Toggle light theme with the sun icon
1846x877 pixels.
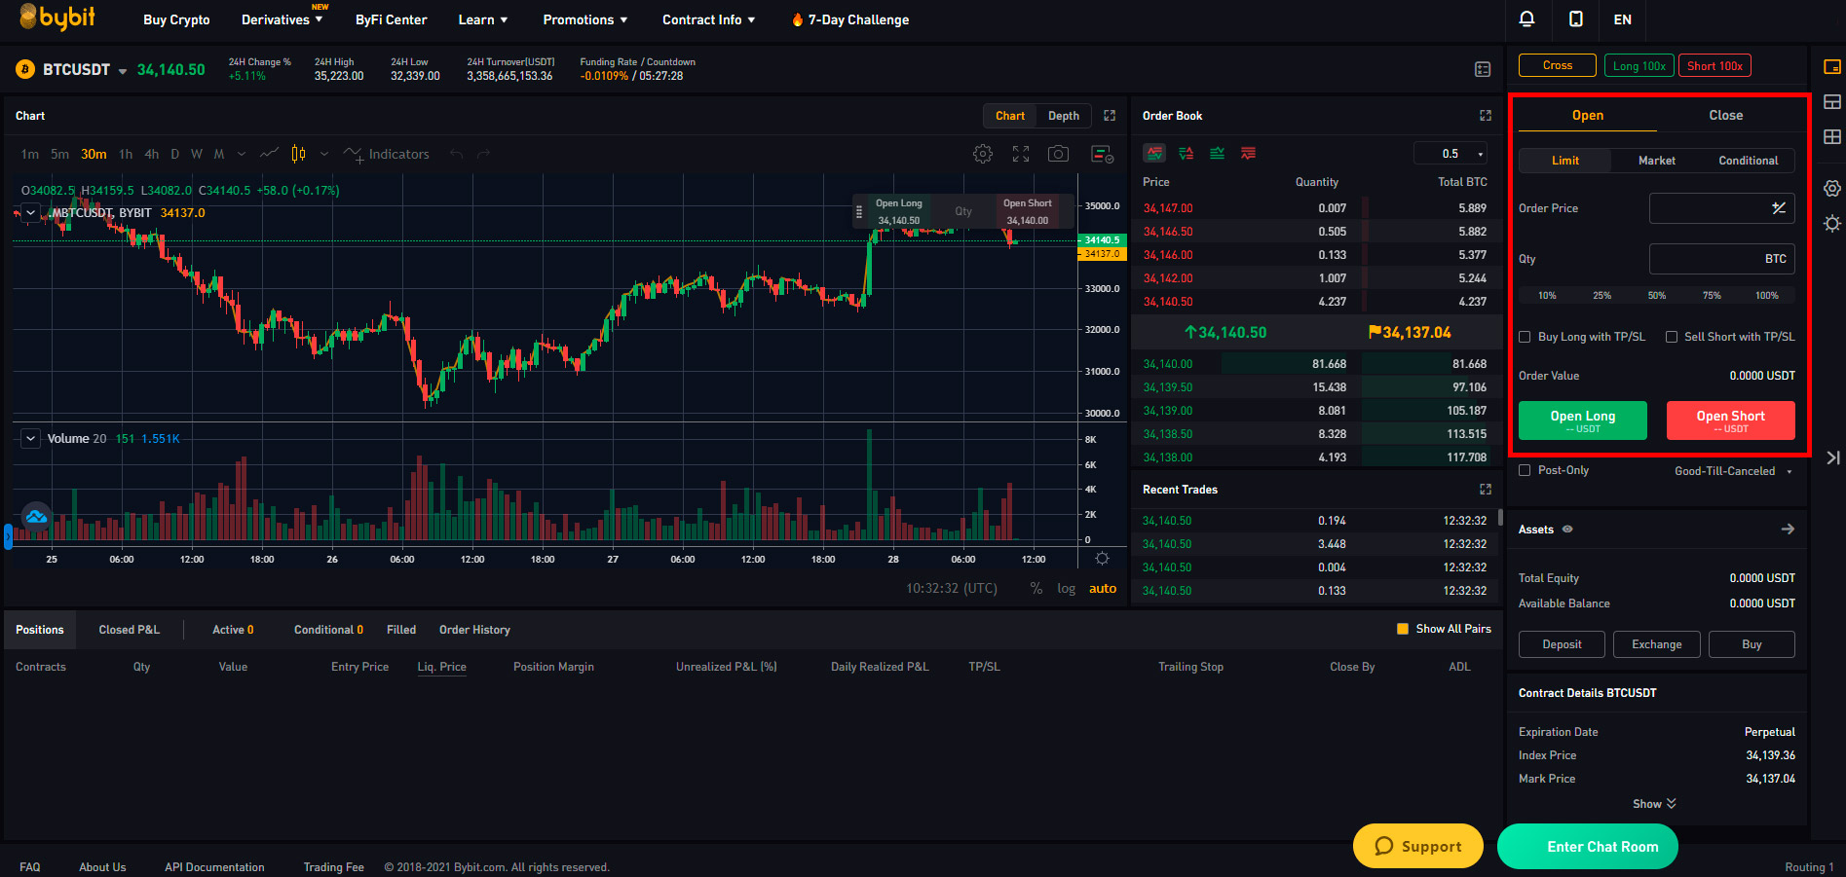[x=1832, y=224]
